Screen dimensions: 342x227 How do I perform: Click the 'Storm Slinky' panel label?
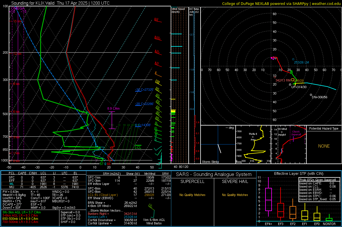click(x=210, y=162)
